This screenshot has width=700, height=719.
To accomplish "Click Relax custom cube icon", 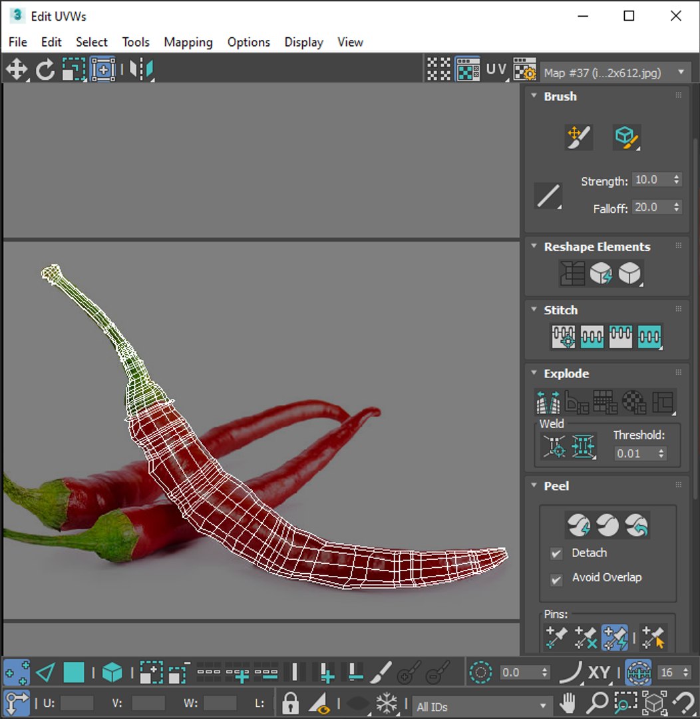I will click(x=629, y=274).
